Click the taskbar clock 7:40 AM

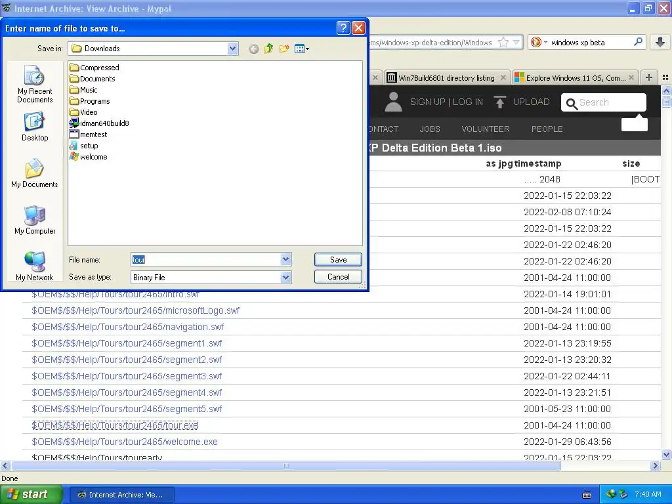648,494
